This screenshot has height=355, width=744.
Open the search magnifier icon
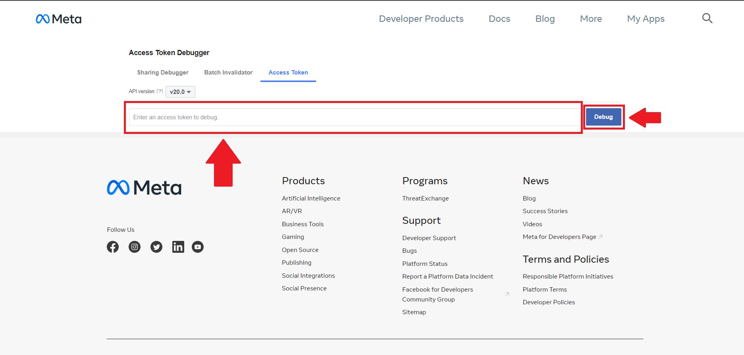pos(707,18)
